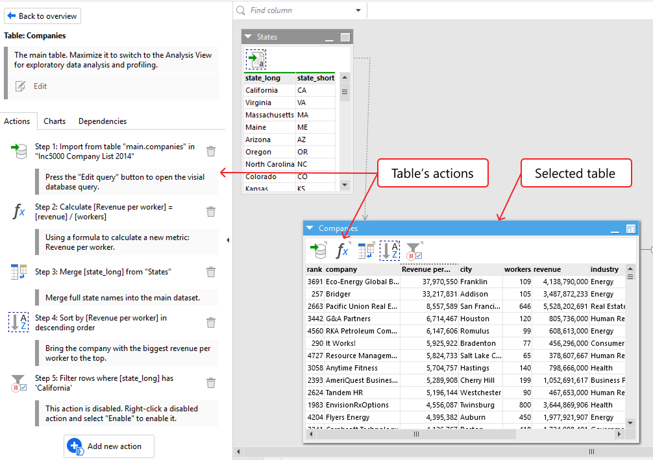Select Step 5: Filter rows action text
The image size is (653, 460).
click(104, 383)
